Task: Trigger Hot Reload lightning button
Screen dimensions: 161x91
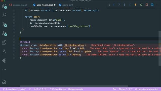Action: (x=136, y=5)
